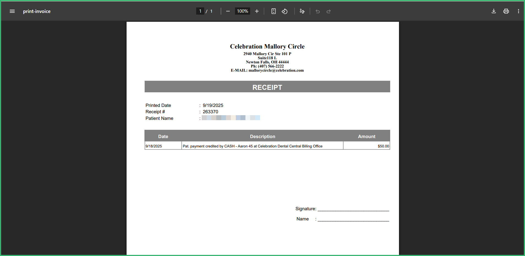The image size is (525, 256).
Task: Click the zoom in plus button
Action: pos(257,11)
